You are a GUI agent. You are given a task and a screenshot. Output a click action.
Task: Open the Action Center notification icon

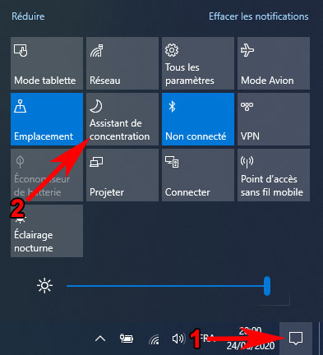click(x=296, y=339)
